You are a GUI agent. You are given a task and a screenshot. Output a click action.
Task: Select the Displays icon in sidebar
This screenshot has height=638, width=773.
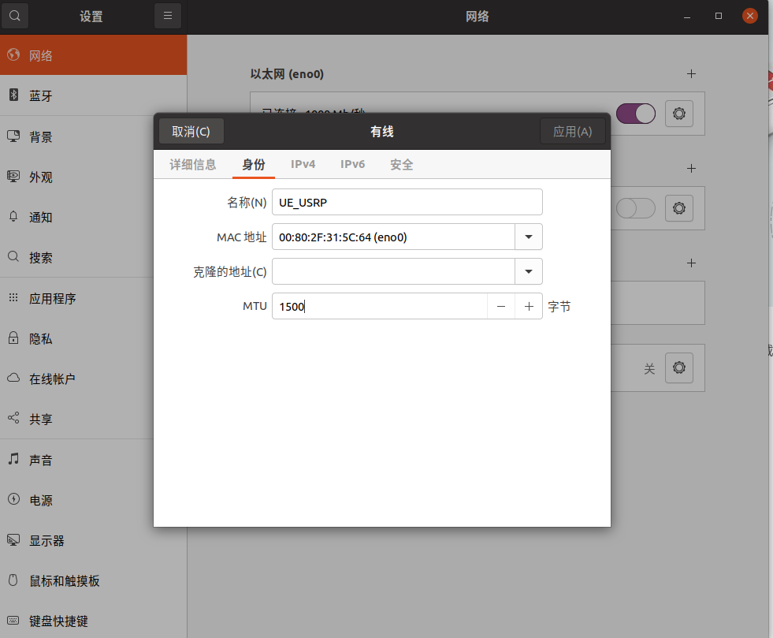click(x=14, y=539)
